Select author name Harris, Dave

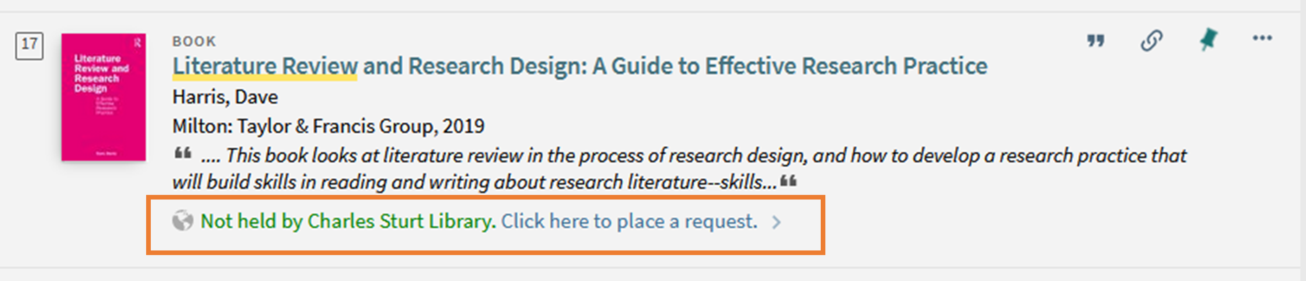225,97
